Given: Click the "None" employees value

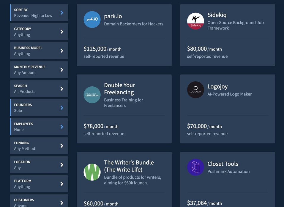Looking at the screenshot, I should [x=19, y=130].
